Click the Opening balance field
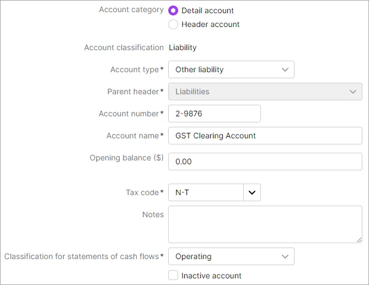 click(265, 162)
